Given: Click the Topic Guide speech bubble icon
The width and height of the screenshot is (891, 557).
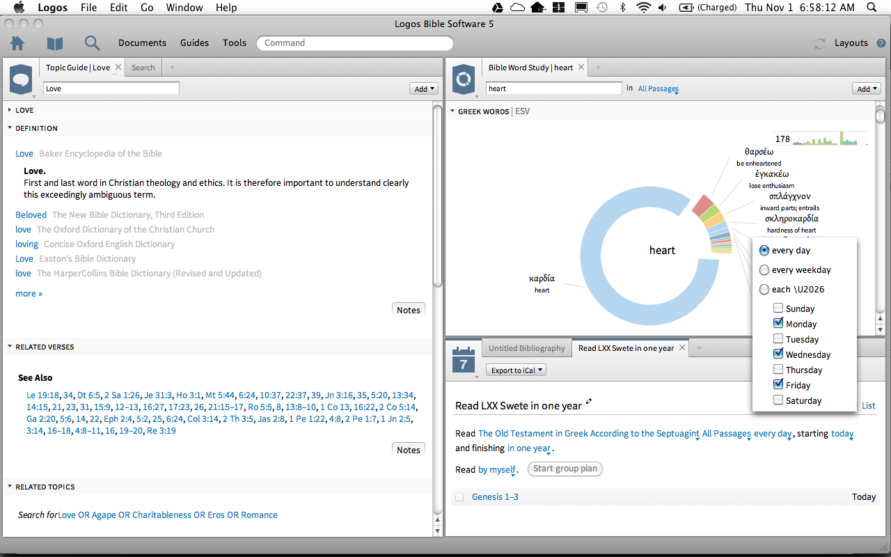Looking at the screenshot, I should [x=21, y=79].
